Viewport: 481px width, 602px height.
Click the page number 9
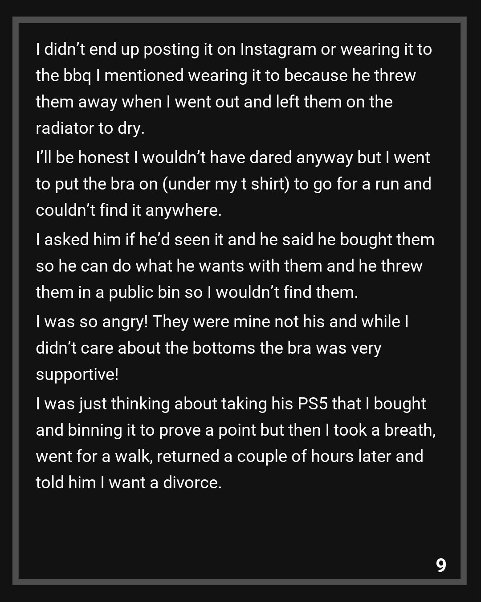click(x=441, y=565)
